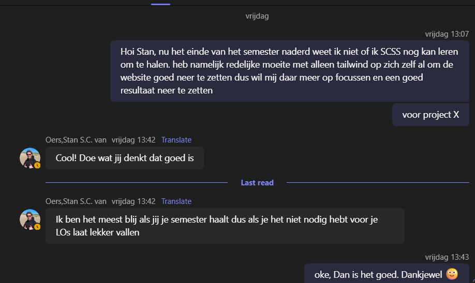
Task: Click the away status badge on the lower avatar
Action: 37,227
